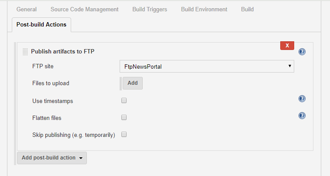Enable the Use timestamps checkbox
The height and width of the screenshot is (176, 330).
(x=124, y=100)
